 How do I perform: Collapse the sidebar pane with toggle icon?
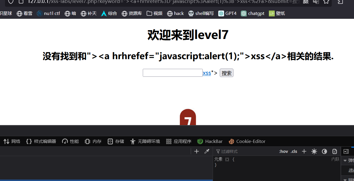[x=346, y=151]
